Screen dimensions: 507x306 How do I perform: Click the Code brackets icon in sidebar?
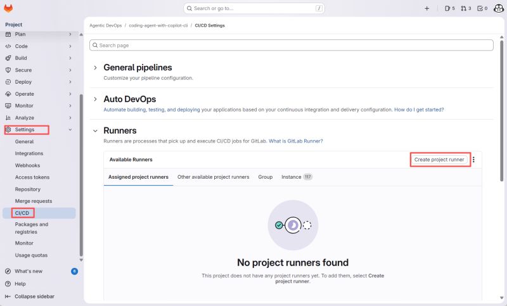(8, 46)
